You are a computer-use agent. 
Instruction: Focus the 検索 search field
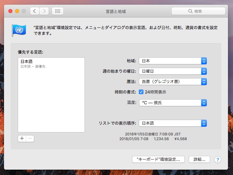tap(198, 11)
